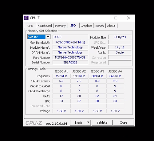Viewport: 154px width, 141px height.
Task: Open the Graphics tab
Action: point(86,26)
